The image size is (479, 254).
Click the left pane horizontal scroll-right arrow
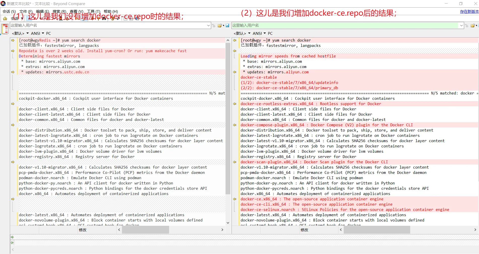tap(222, 230)
